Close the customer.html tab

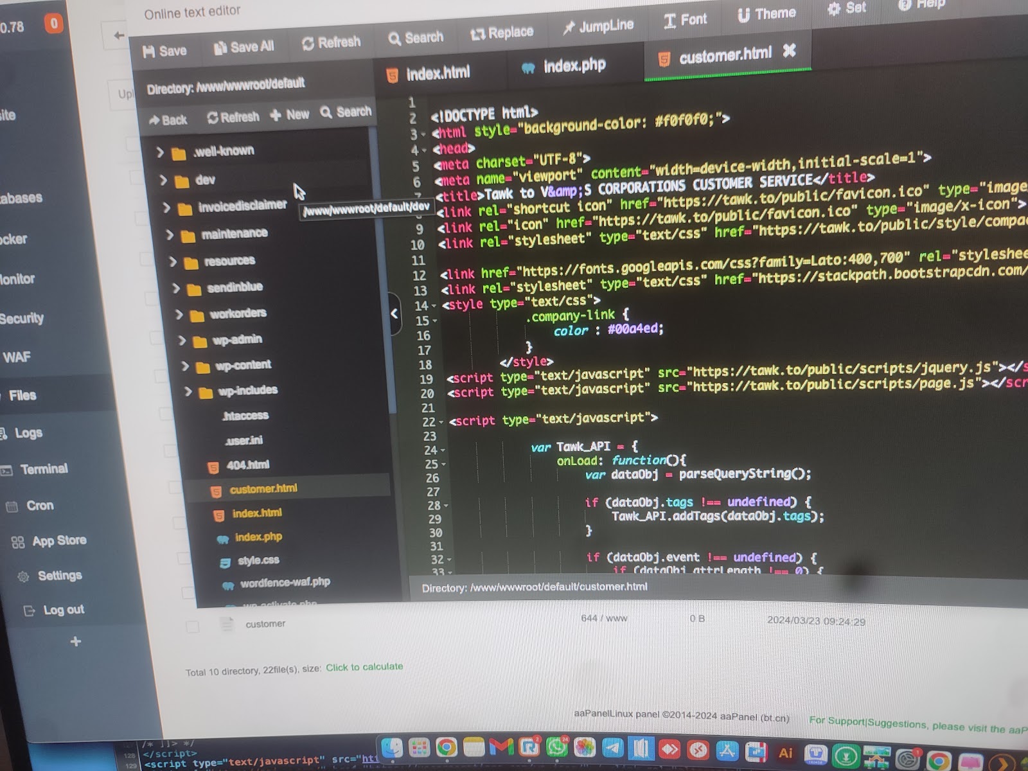click(x=790, y=51)
